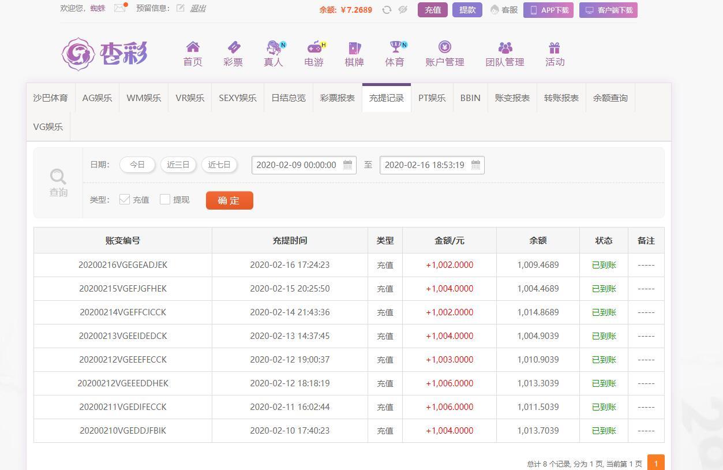Switch to SEXY娱乐 tab

(x=238, y=98)
